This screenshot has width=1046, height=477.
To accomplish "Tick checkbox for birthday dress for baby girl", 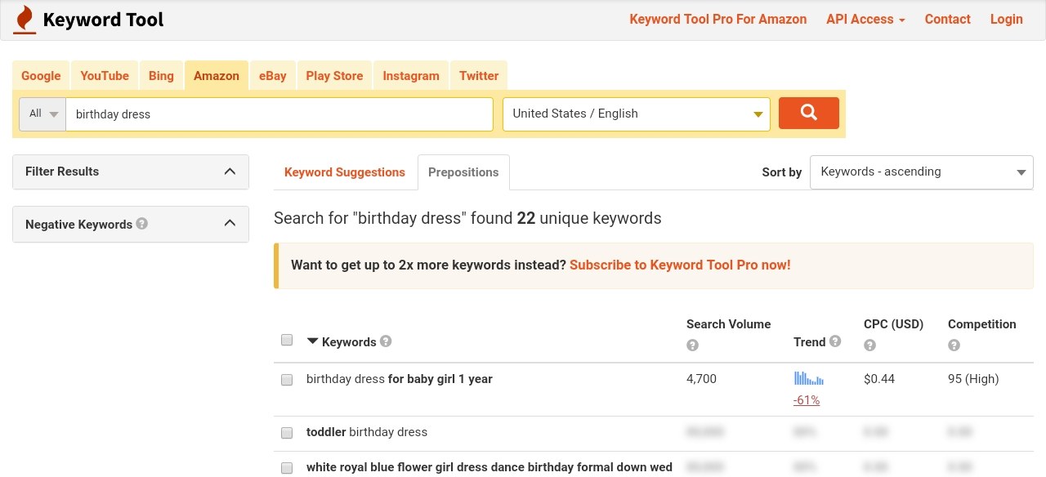I will point(287,380).
